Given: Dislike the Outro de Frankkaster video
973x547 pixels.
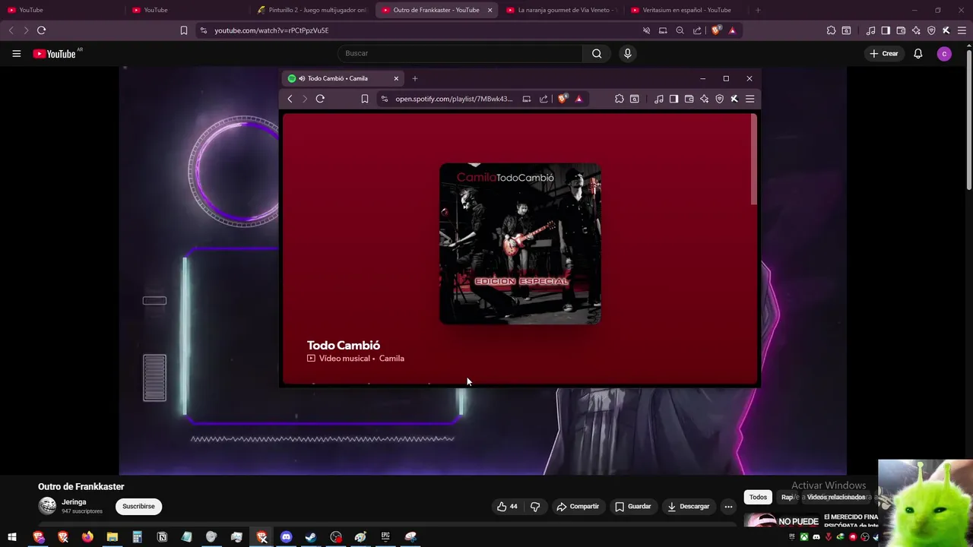Looking at the screenshot, I should tap(535, 507).
